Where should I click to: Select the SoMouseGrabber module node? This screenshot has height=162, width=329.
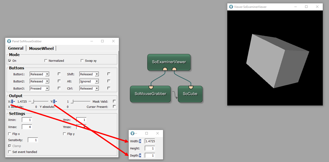(x=150, y=94)
